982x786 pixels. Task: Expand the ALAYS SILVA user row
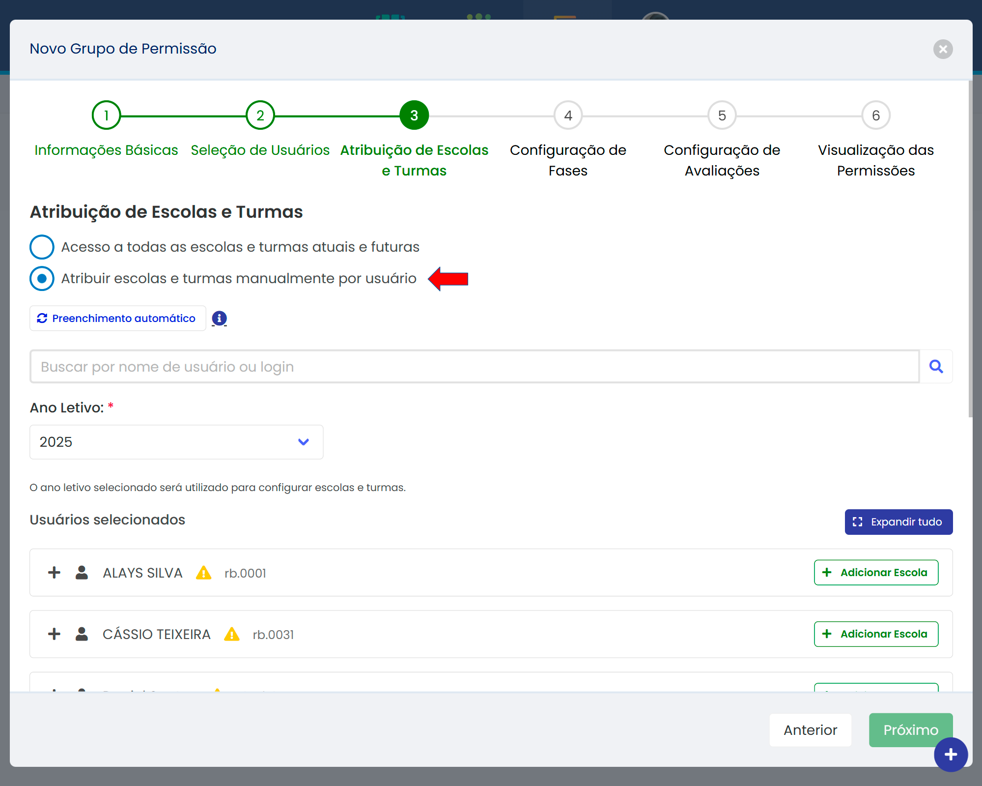[x=54, y=573]
